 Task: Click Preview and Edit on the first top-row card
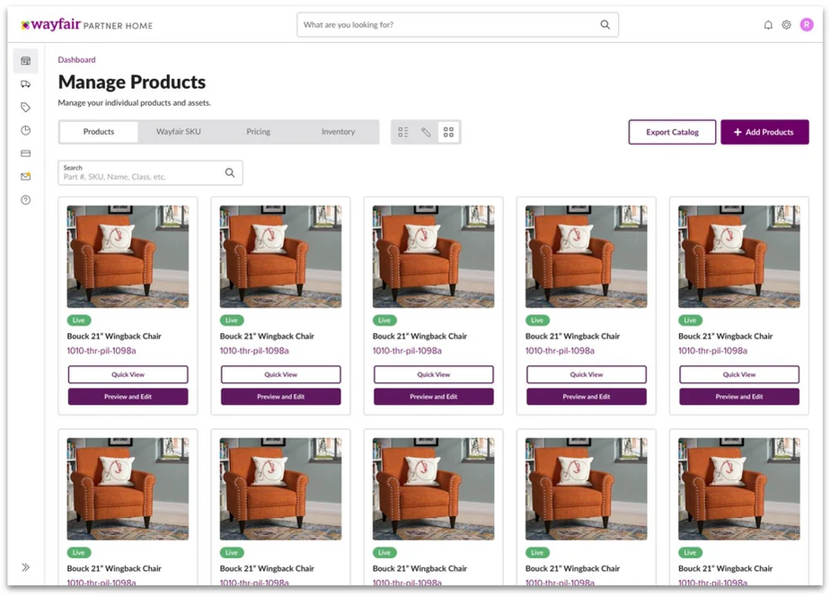128,397
